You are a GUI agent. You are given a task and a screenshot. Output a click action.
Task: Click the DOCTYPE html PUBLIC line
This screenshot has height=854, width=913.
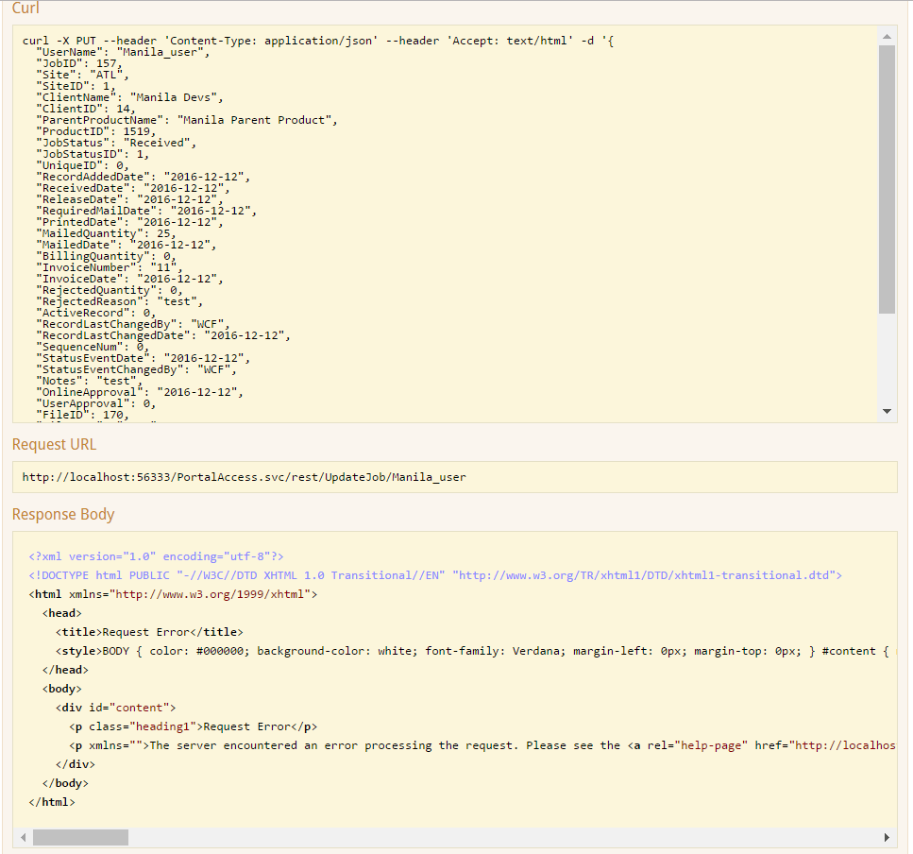tap(435, 575)
